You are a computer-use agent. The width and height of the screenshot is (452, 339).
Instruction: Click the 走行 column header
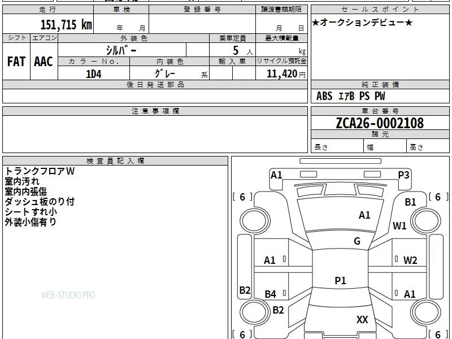tap(48, 10)
